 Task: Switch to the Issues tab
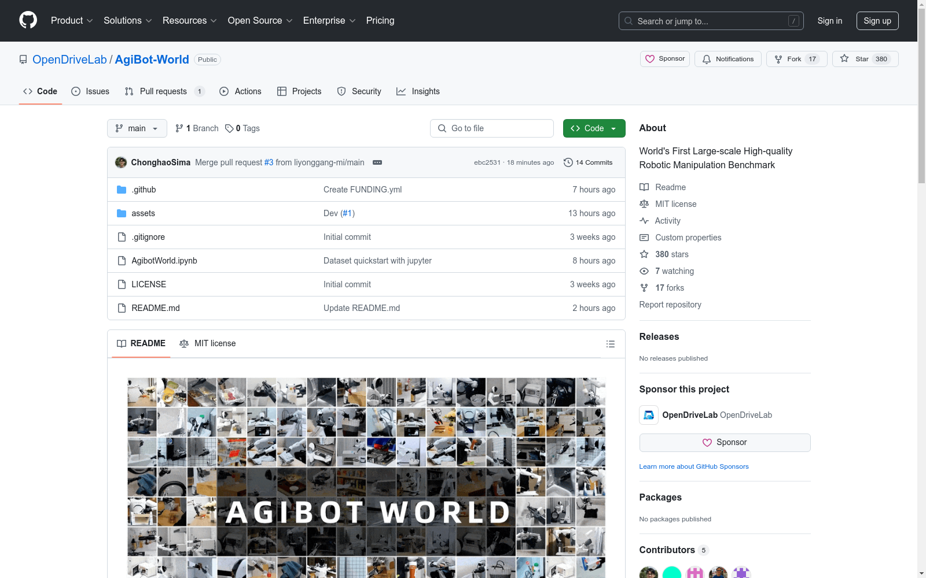point(90,91)
